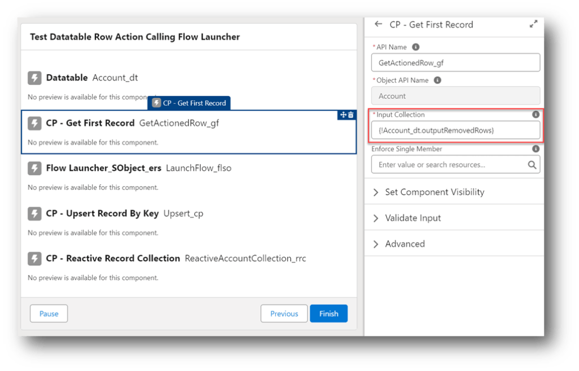The image size is (579, 371).
Task: Click the info icon beside API Name
Action: click(x=416, y=47)
